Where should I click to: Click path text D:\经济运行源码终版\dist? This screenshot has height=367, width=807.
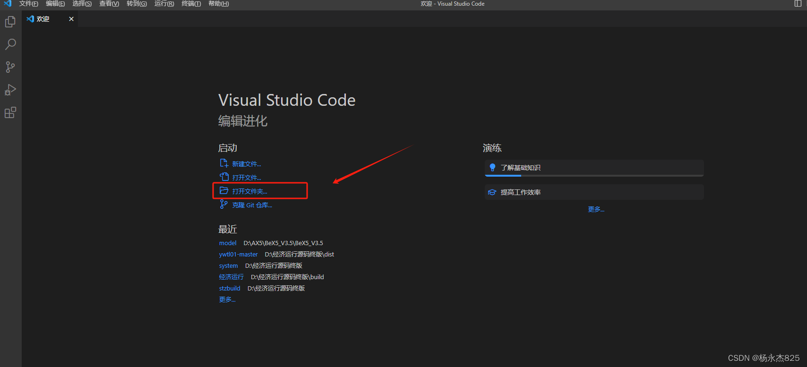pos(300,254)
